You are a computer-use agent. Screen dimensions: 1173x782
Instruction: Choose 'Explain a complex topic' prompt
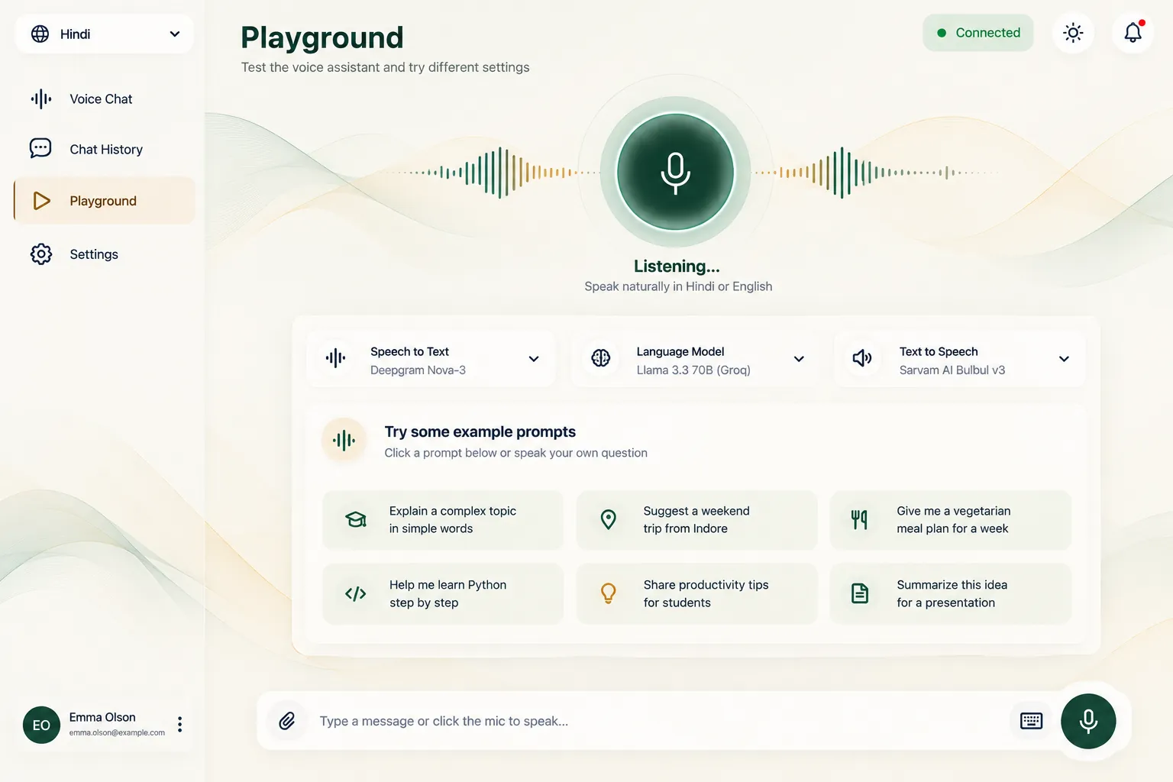[443, 520]
